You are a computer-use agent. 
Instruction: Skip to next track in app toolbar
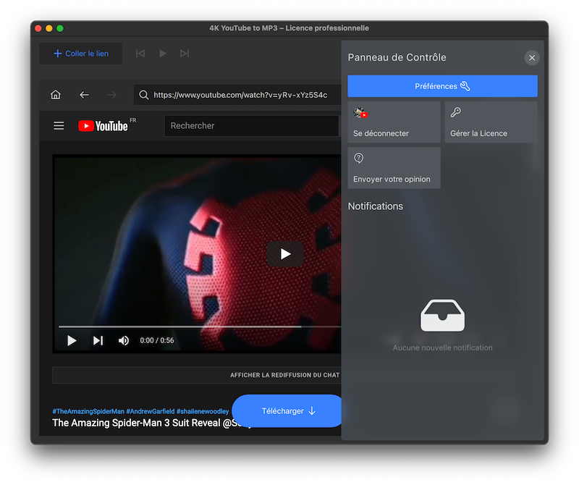click(185, 54)
